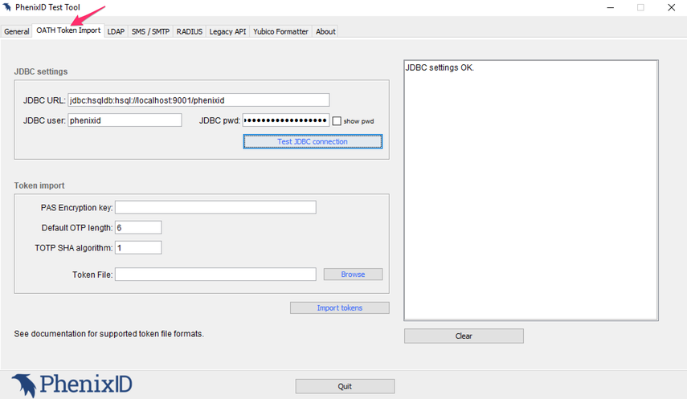Go to the About tab
The image size is (687, 399).
325,31
